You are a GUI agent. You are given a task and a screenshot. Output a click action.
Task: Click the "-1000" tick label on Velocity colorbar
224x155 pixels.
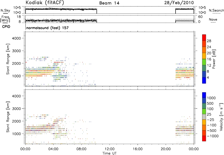click(213, 136)
